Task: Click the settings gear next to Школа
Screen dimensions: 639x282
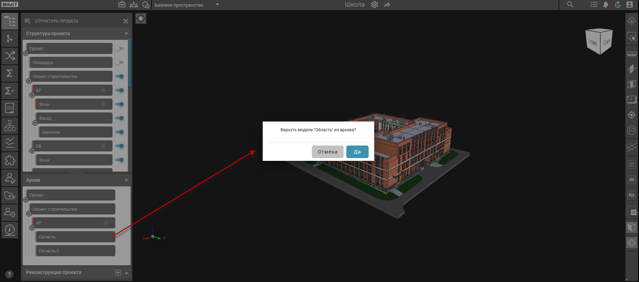Action: click(x=375, y=5)
